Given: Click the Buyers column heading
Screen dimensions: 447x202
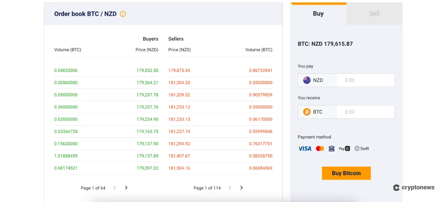Looking at the screenshot, I should pos(150,39).
